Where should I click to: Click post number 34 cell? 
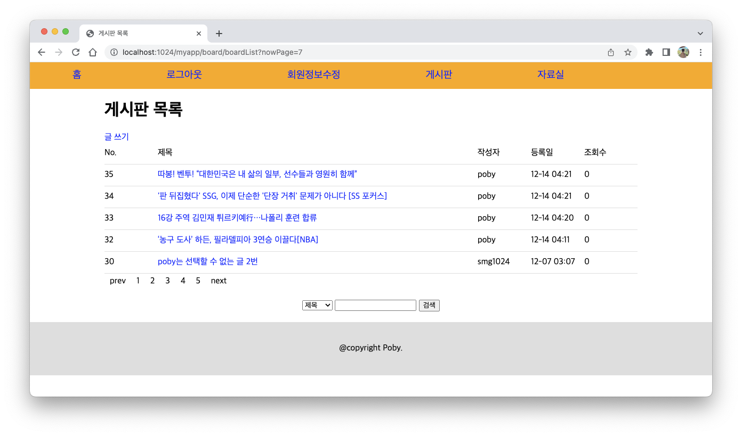coord(109,196)
